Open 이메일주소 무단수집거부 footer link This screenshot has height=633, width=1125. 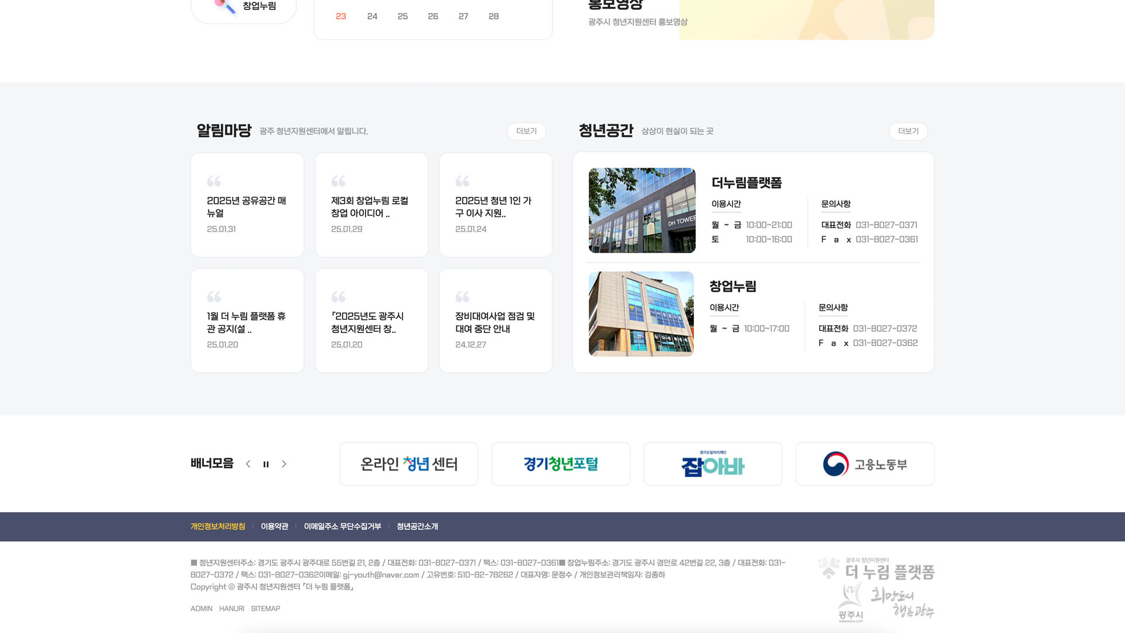pyautogui.click(x=342, y=526)
